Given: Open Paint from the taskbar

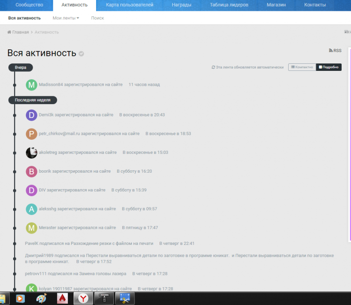Looking at the screenshot, I should click(x=42, y=298).
